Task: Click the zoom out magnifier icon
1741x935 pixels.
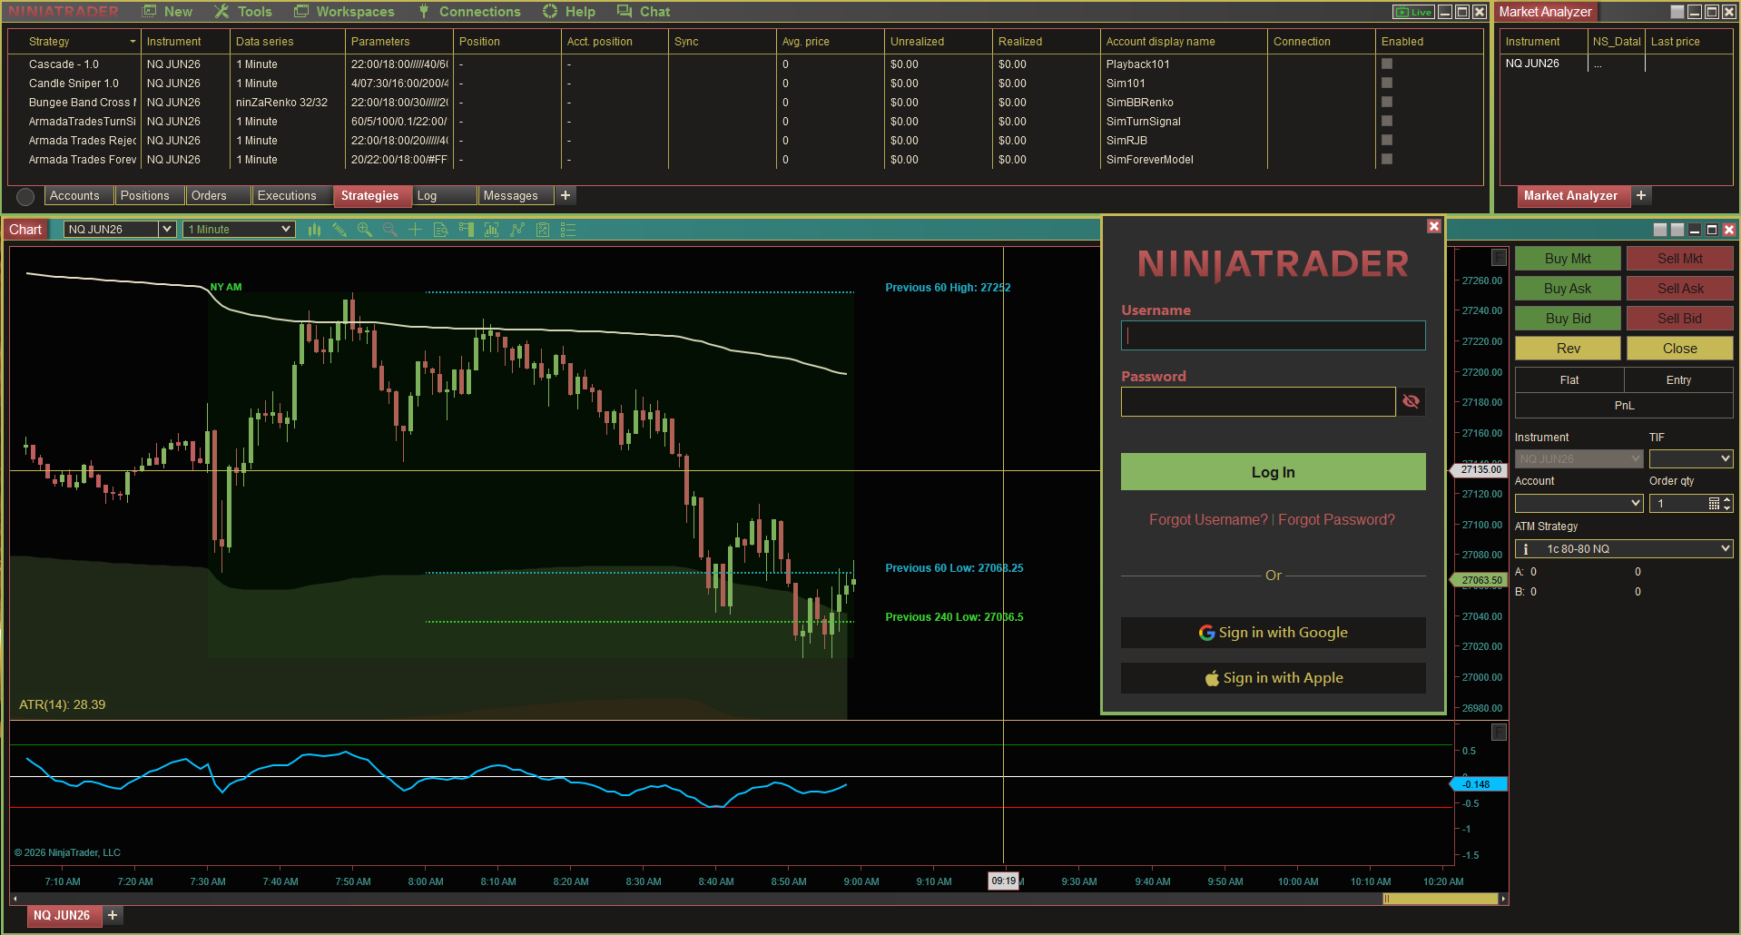Action: click(x=390, y=230)
